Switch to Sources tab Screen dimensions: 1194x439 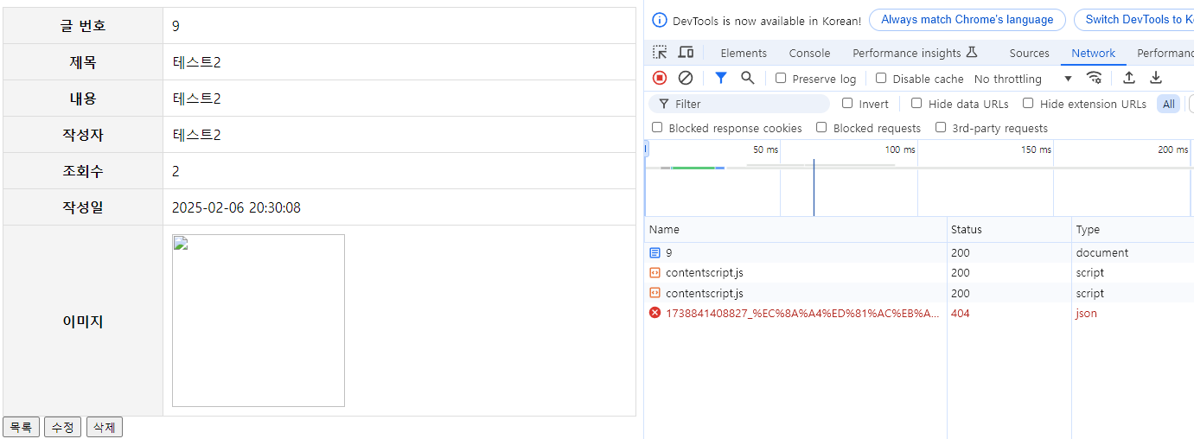point(1029,53)
